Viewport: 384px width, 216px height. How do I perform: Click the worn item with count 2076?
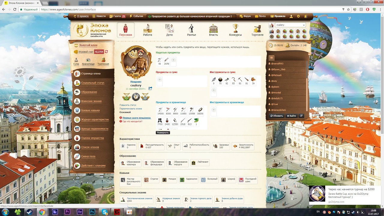click(166, 61)
